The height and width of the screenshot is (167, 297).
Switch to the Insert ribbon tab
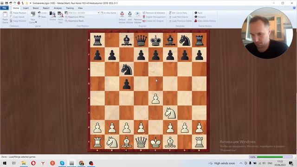(26, 8)
